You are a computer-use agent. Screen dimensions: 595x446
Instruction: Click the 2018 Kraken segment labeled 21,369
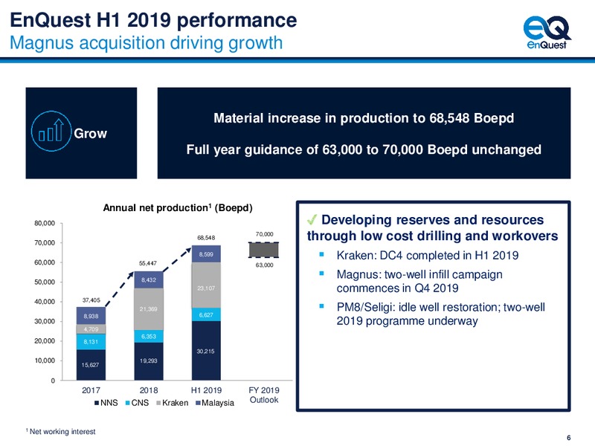149,309
